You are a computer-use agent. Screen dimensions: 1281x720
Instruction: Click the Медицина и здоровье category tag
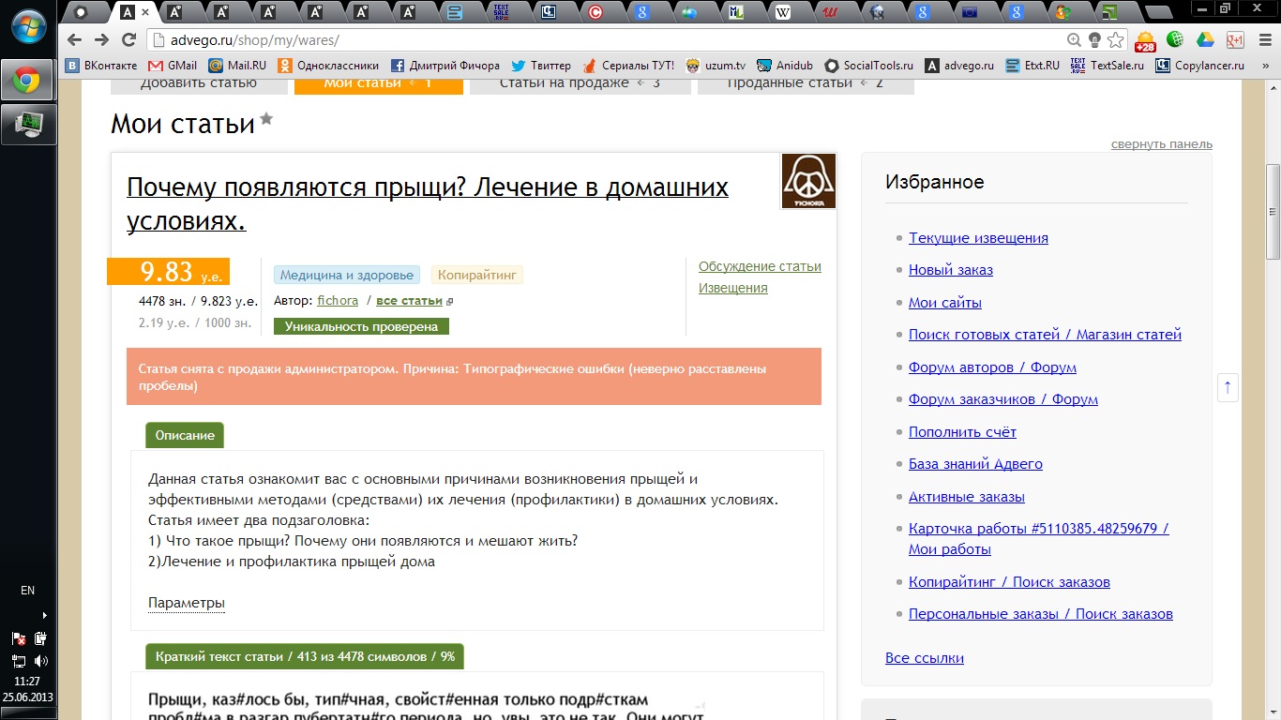[x=347, y=275]
